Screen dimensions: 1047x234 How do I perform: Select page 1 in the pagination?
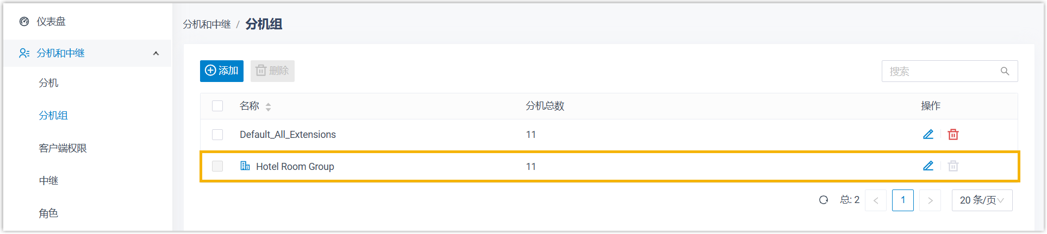(902, 200)
